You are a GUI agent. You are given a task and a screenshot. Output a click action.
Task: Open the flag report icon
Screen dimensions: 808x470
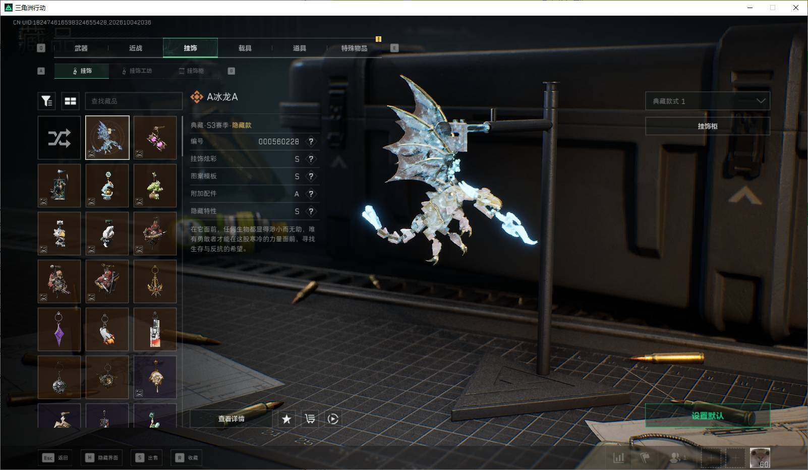click(645, 457)
